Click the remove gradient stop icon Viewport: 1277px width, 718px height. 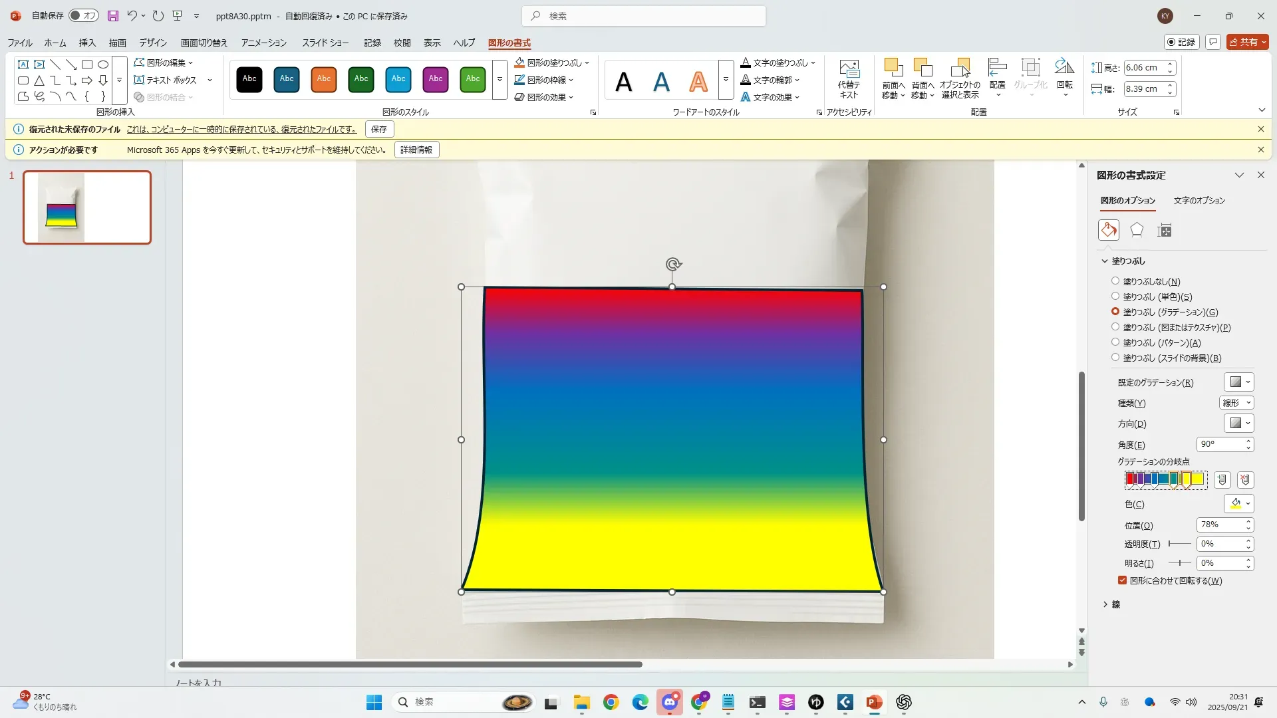[1245, 479]
